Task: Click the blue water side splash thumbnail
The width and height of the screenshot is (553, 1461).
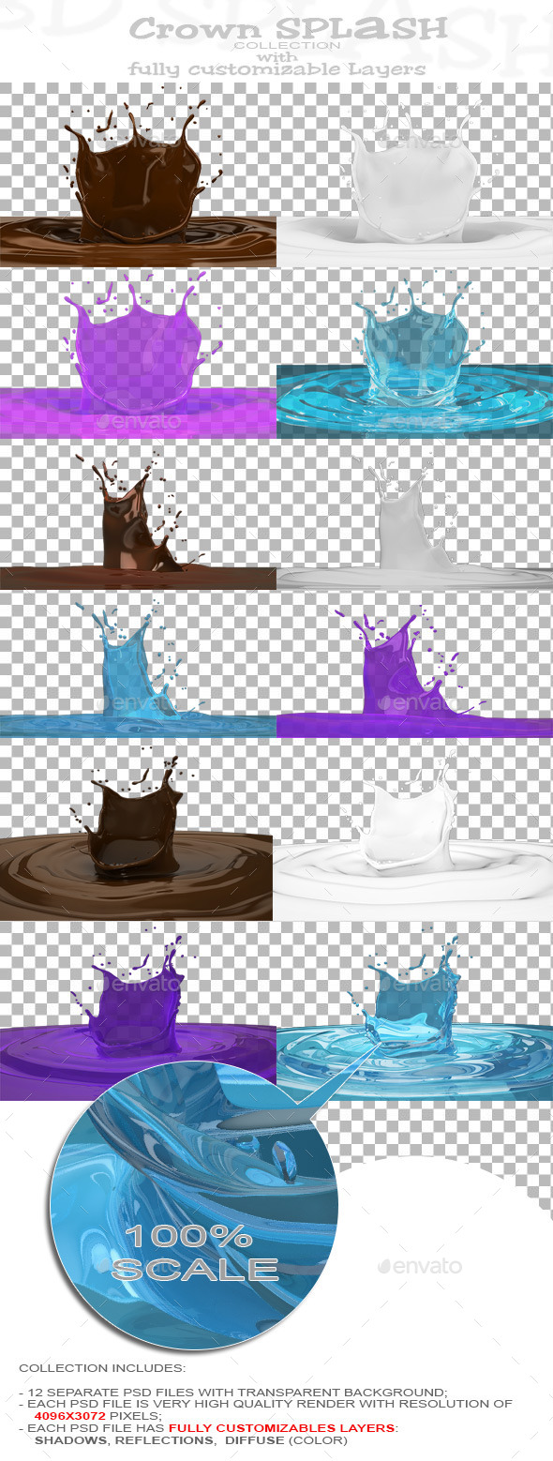Action: coord(138,665)
